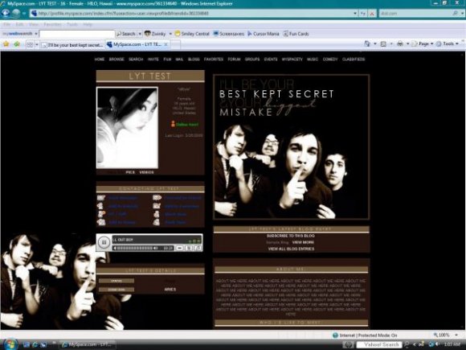Stop page loading with the red X

[372, 14]
